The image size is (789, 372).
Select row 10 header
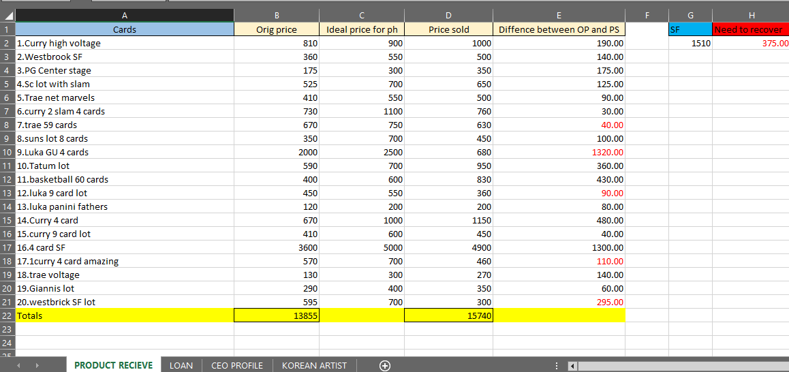click(7, 152)
